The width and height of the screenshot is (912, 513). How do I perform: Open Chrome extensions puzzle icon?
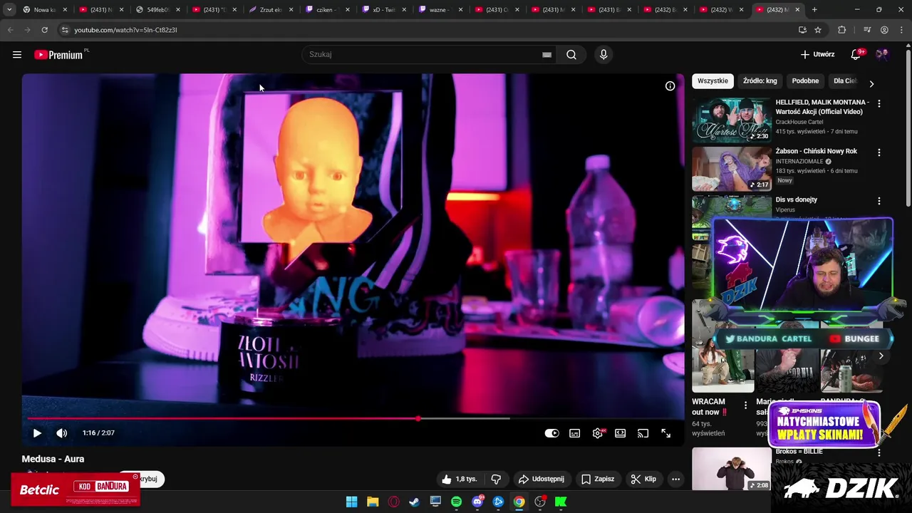pyautogui.click(x=842, y=30)
